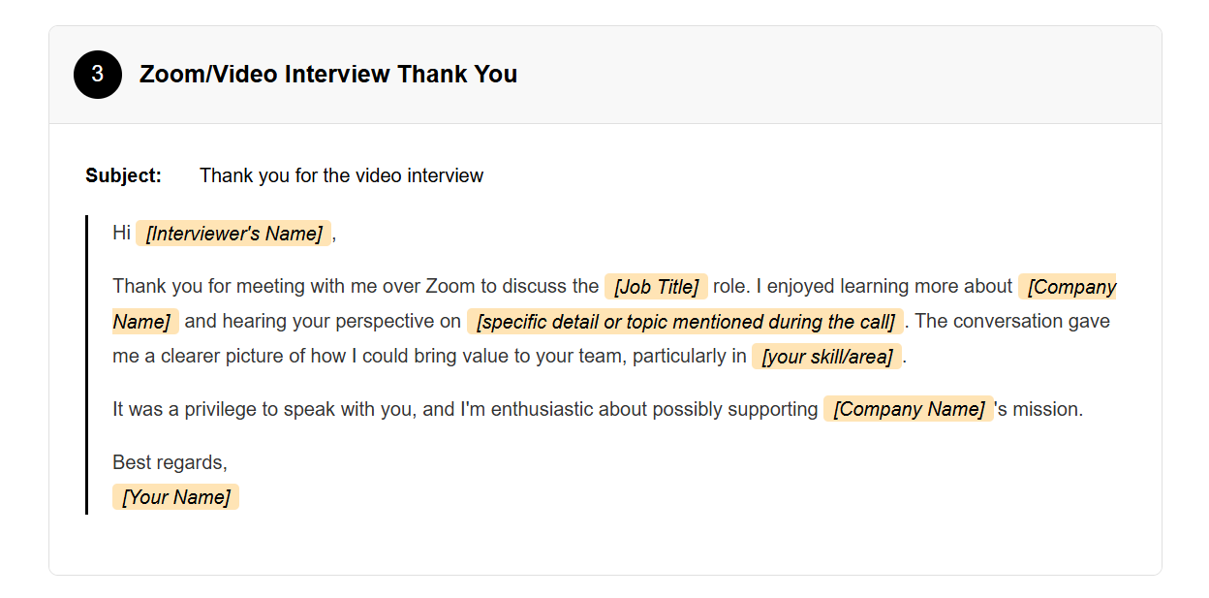This screenshot has height=598, width=1209.
Task: Click the [Interviewer's Name] placeholder
Action: (x=233, y=234)
